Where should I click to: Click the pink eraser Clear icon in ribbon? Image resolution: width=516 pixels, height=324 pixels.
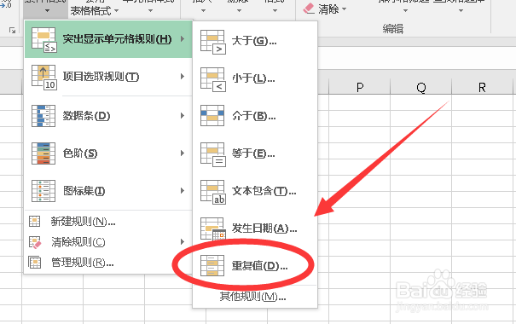309,9
